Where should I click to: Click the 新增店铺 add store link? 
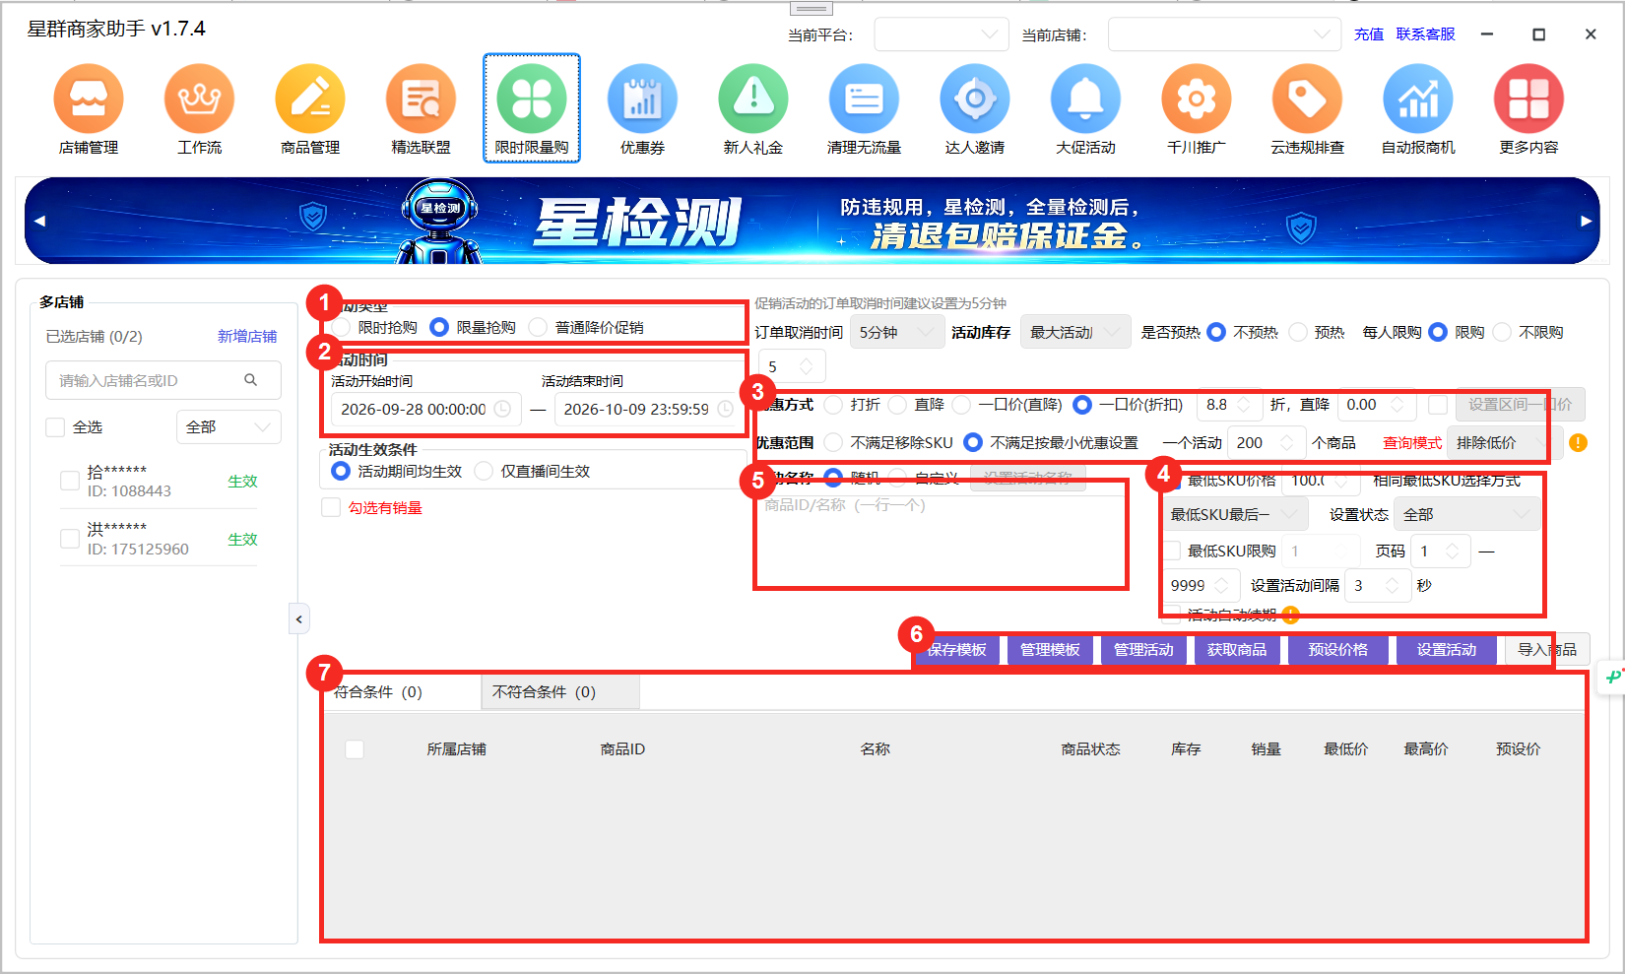click(x=247, y=337)
